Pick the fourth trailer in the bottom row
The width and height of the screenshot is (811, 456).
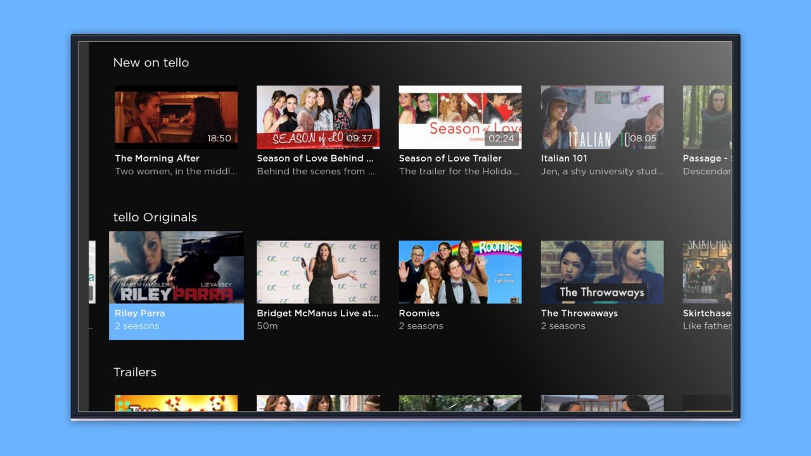click(602, 404)
